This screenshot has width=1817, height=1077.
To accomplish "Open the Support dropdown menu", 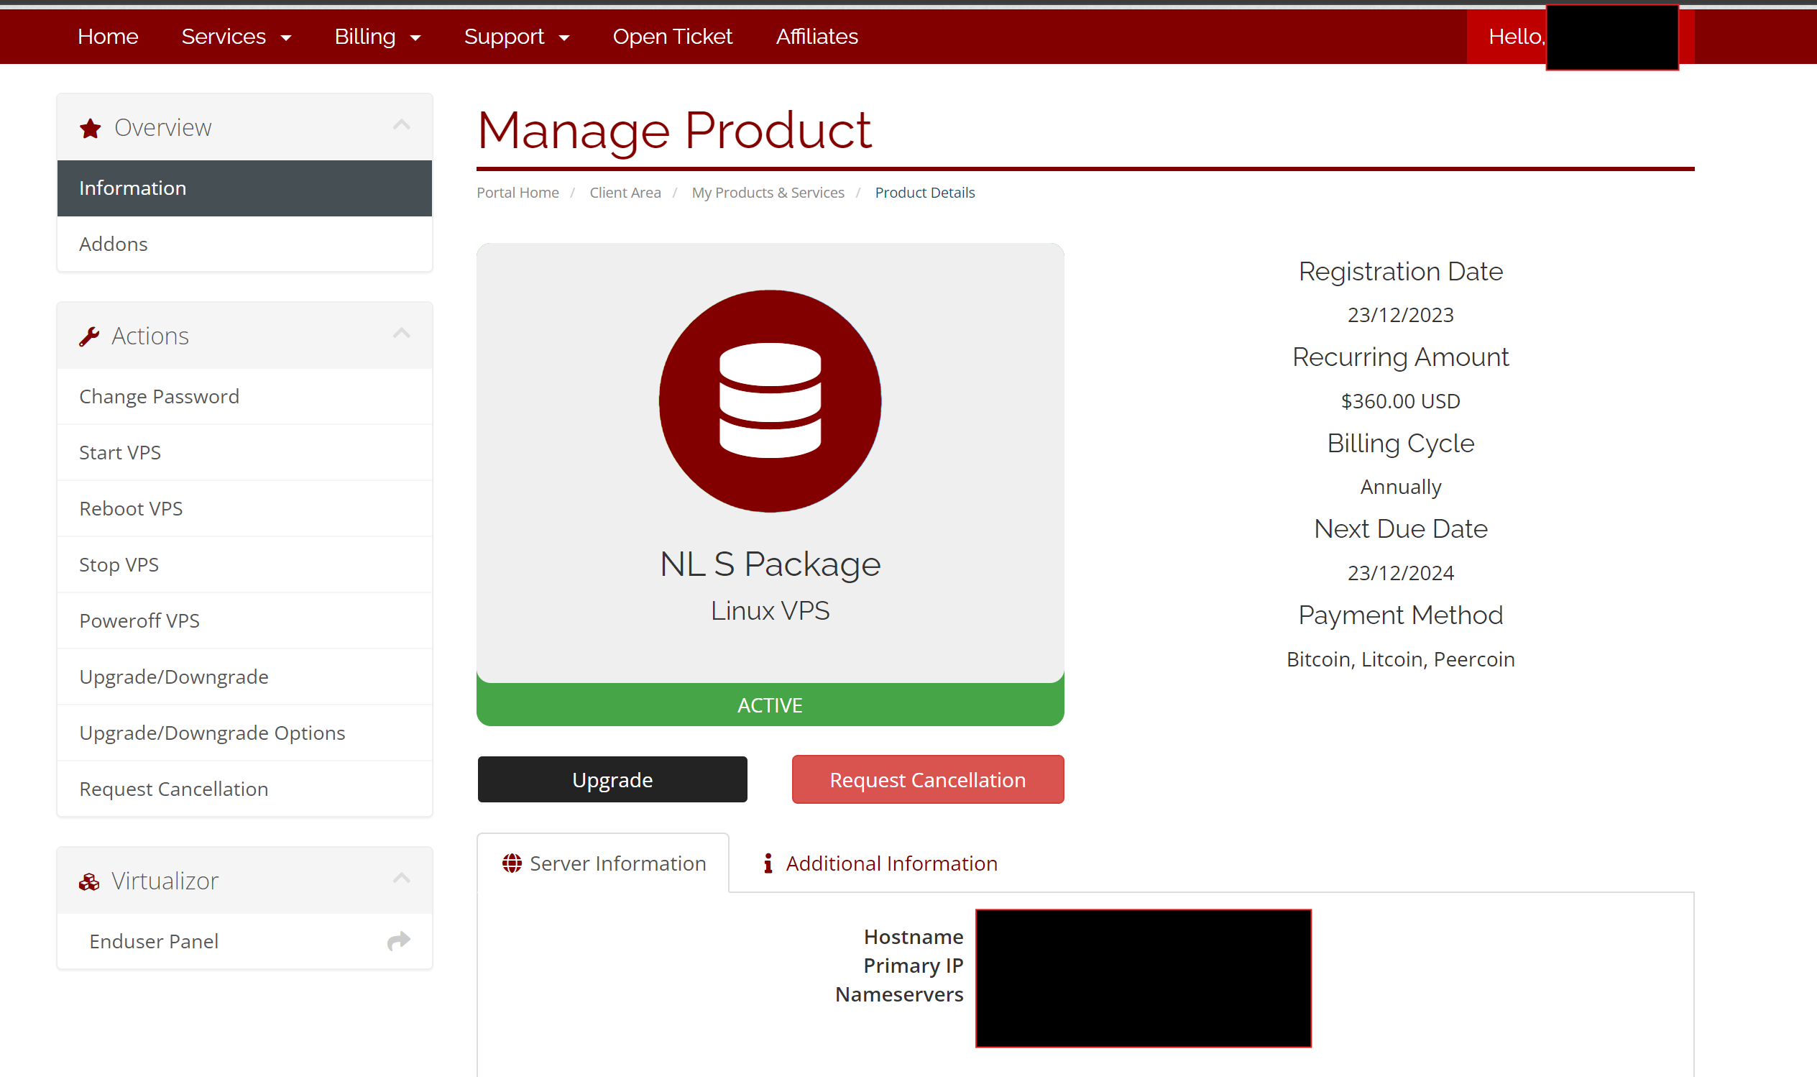I will pyautogui.click(x=517, y=36).
